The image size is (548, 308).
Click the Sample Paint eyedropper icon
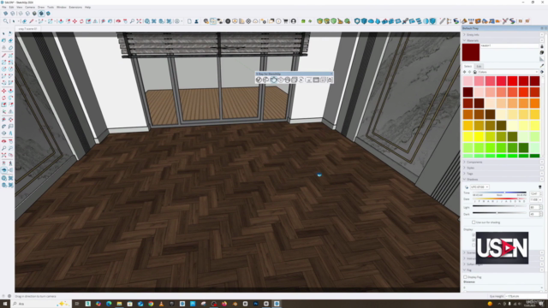tap(542, 66)
